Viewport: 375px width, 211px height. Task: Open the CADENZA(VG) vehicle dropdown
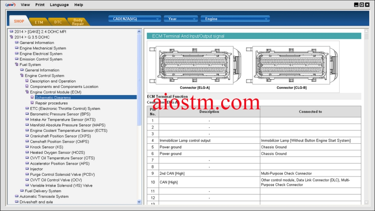(135, 18)
